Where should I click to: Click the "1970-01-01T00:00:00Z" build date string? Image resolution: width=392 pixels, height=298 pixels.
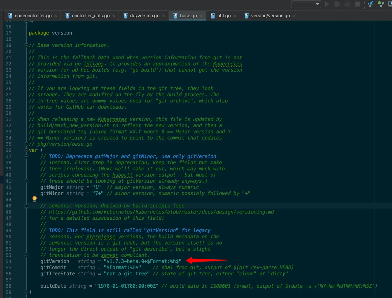[127, 286]
